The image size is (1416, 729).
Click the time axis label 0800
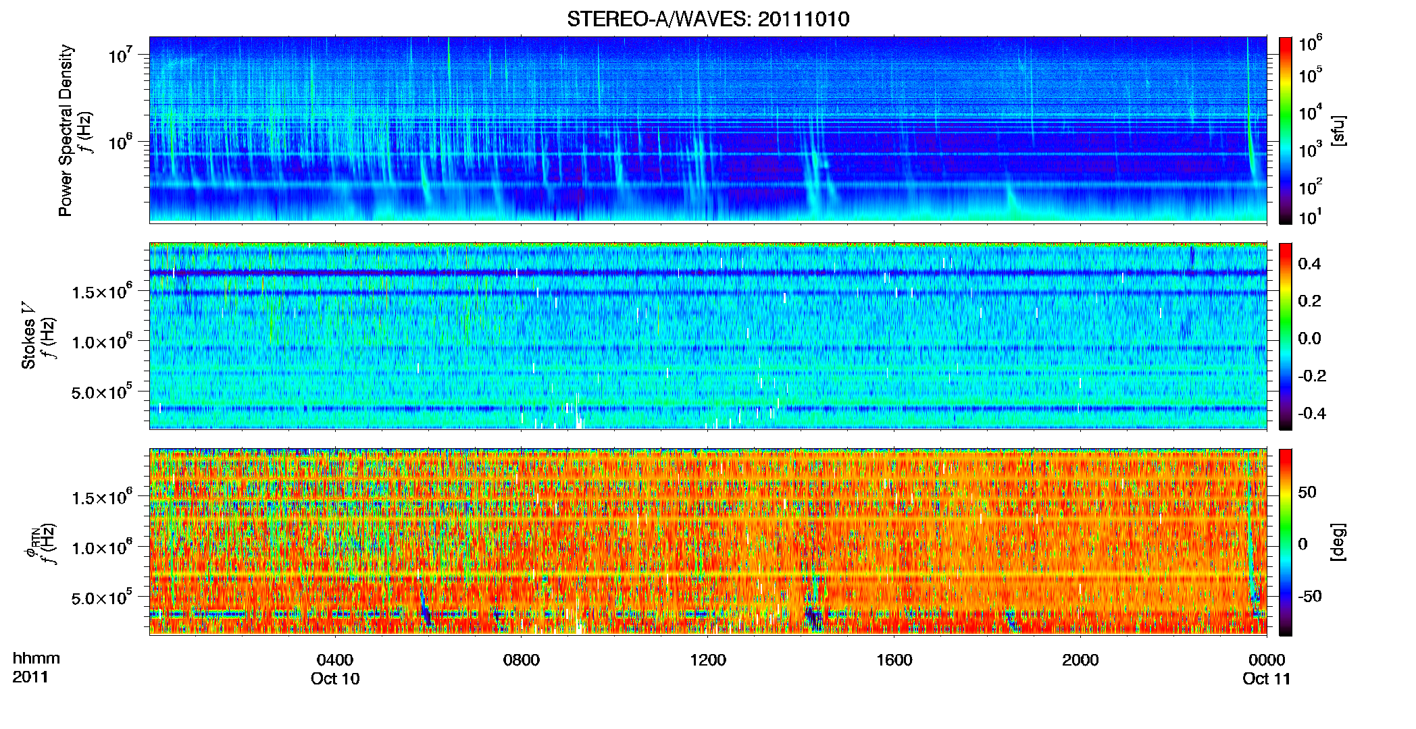point(522,660)
